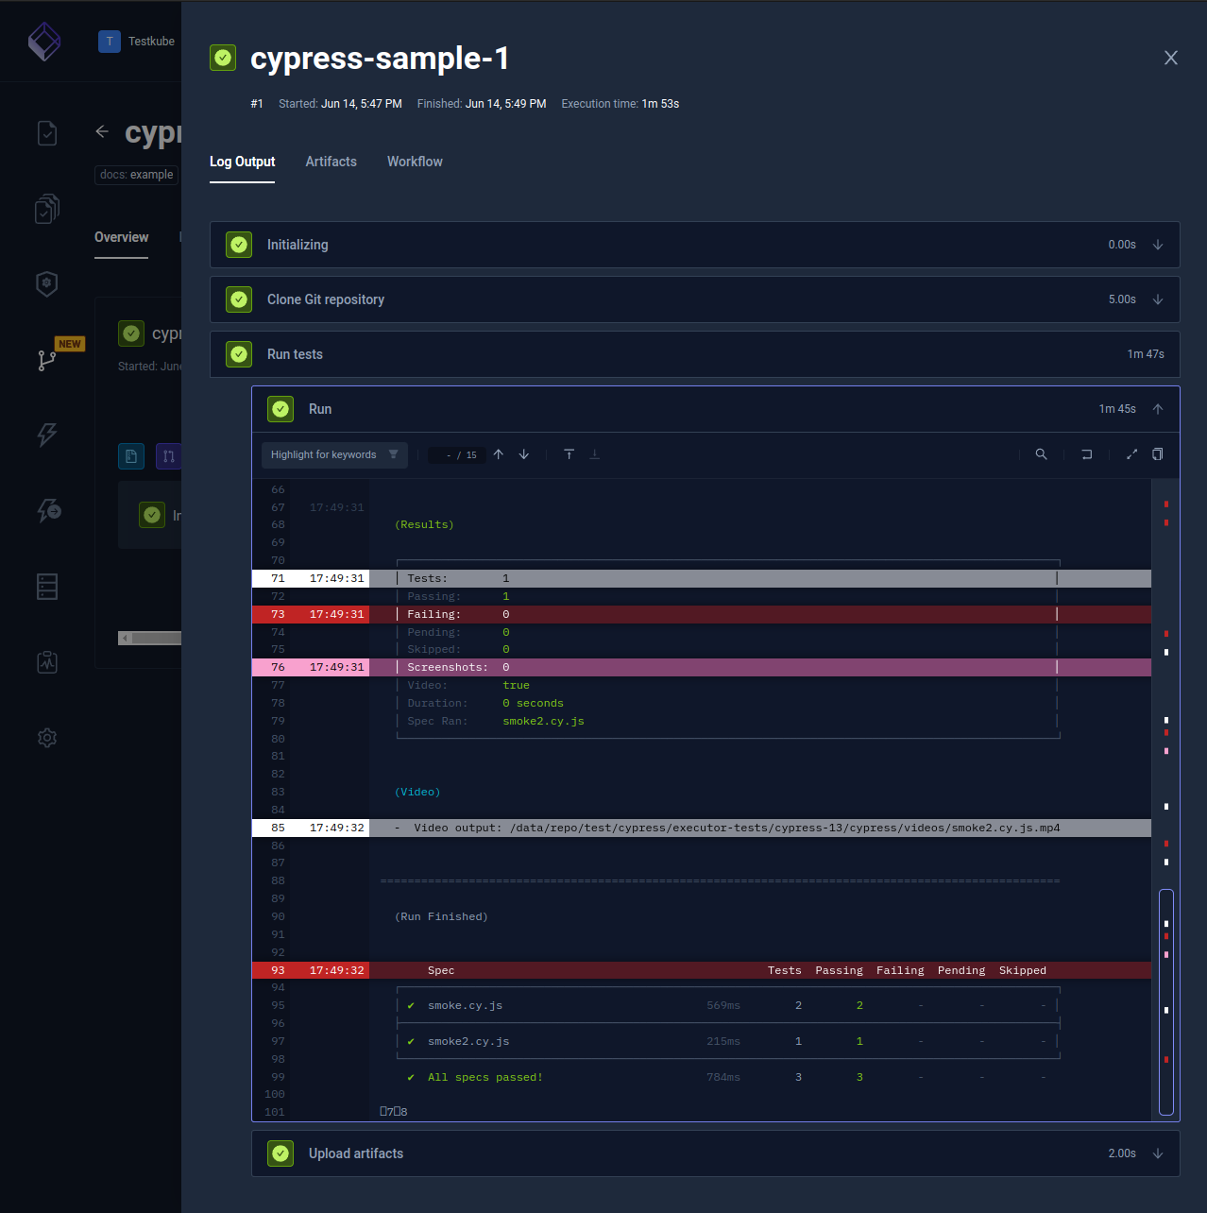Screen dimensions: 1207x1213
Task: Enable word wrap in the log viewer
Action: [x=1086, y=454]
